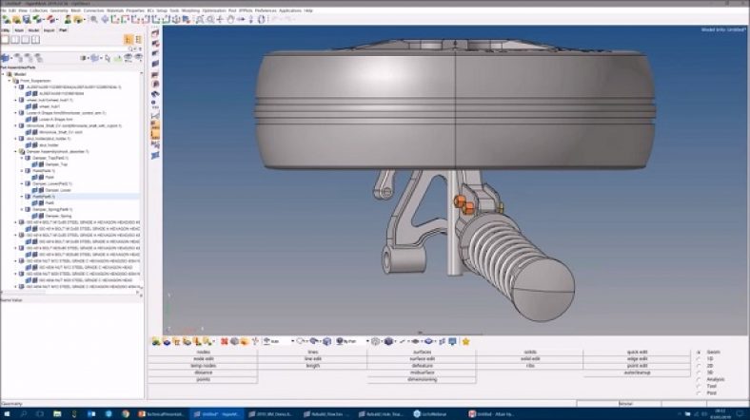This screenshot has height=420, width=750.
Task: Collapse the Front_Suspension assembly node
Action: pyautogui.click(x=10, y=81)
